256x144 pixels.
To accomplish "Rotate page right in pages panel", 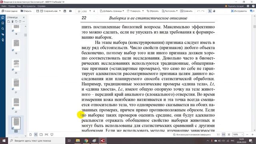I will click(20, 21).
